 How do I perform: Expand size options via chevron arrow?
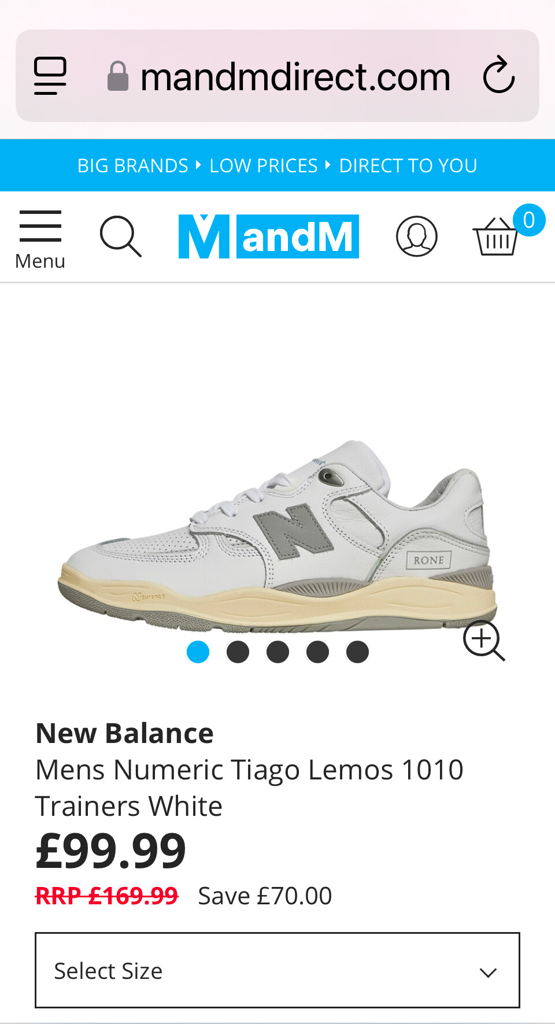click(x=489, y=973)
